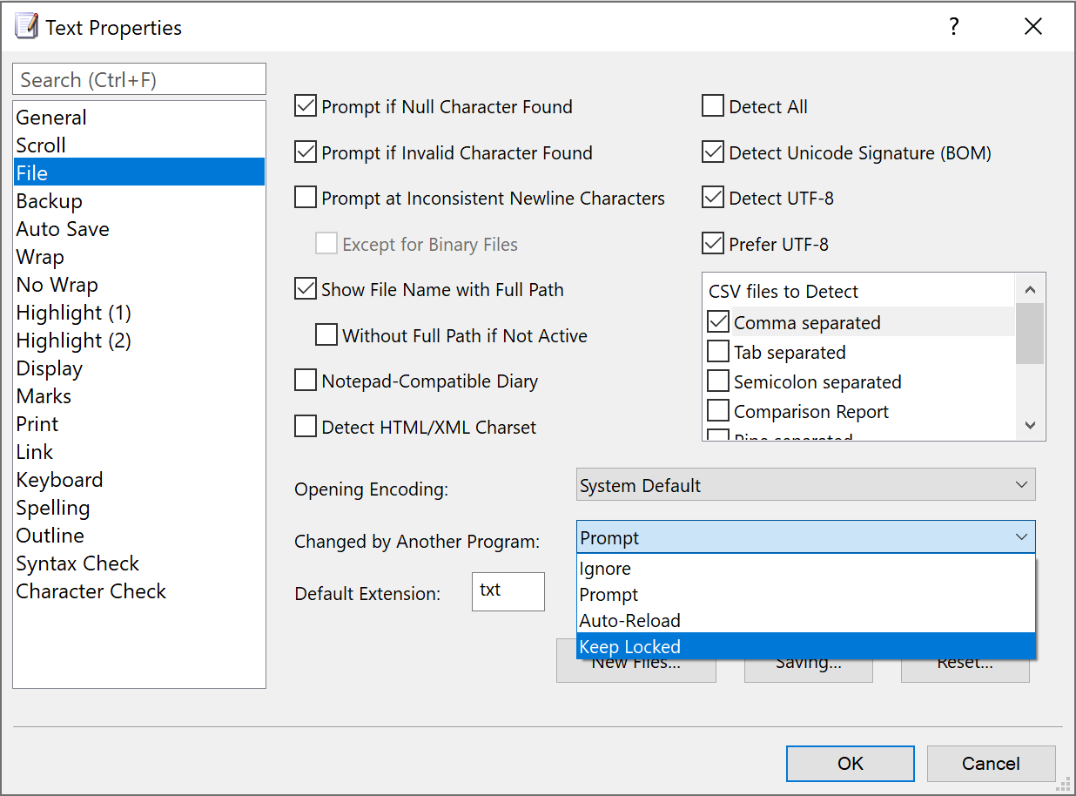Select Print in the category list
This screenshot has width=1076, height=796.
139,424
